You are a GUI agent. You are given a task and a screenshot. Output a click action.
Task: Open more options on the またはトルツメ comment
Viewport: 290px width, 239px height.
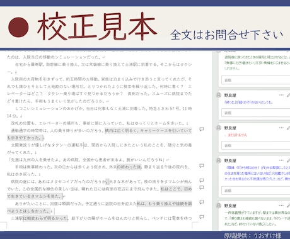(x=281, y=128)
